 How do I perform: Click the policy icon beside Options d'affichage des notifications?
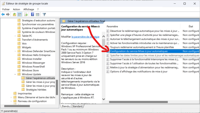108,72
